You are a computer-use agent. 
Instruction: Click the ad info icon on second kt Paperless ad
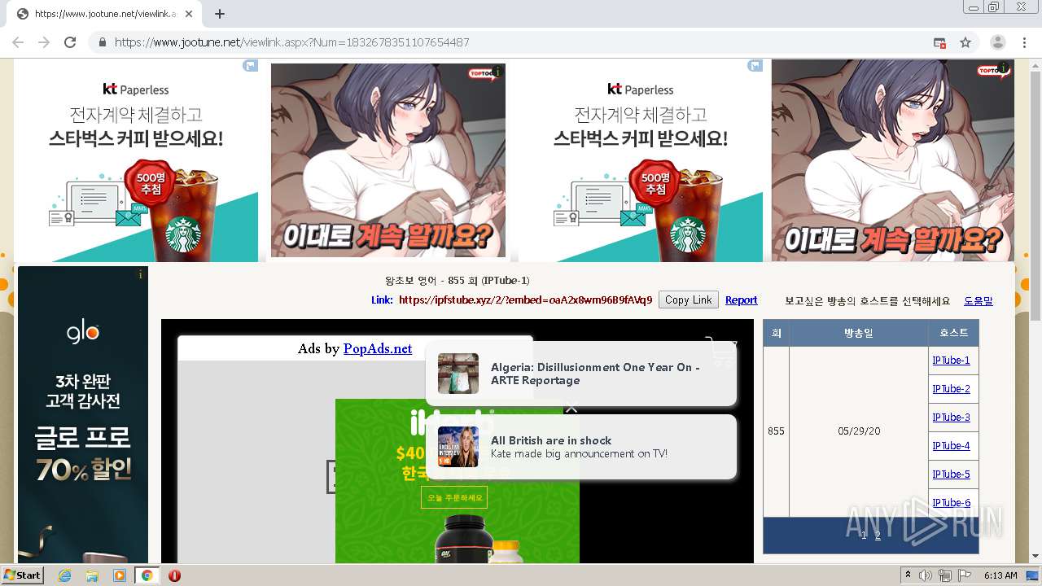[x=755, y=66]
